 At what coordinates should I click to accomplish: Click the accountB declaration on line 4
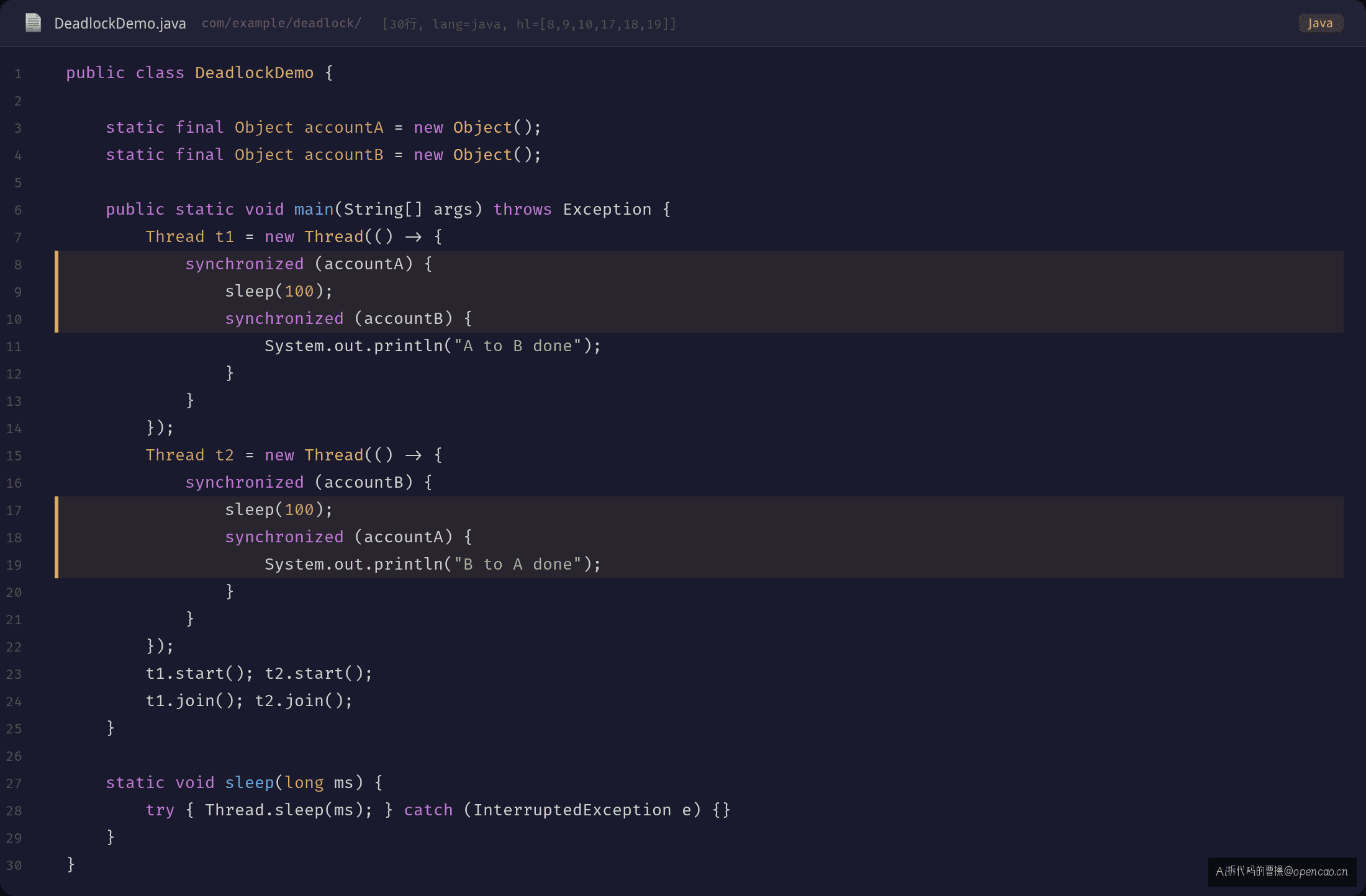pos(344,155)
